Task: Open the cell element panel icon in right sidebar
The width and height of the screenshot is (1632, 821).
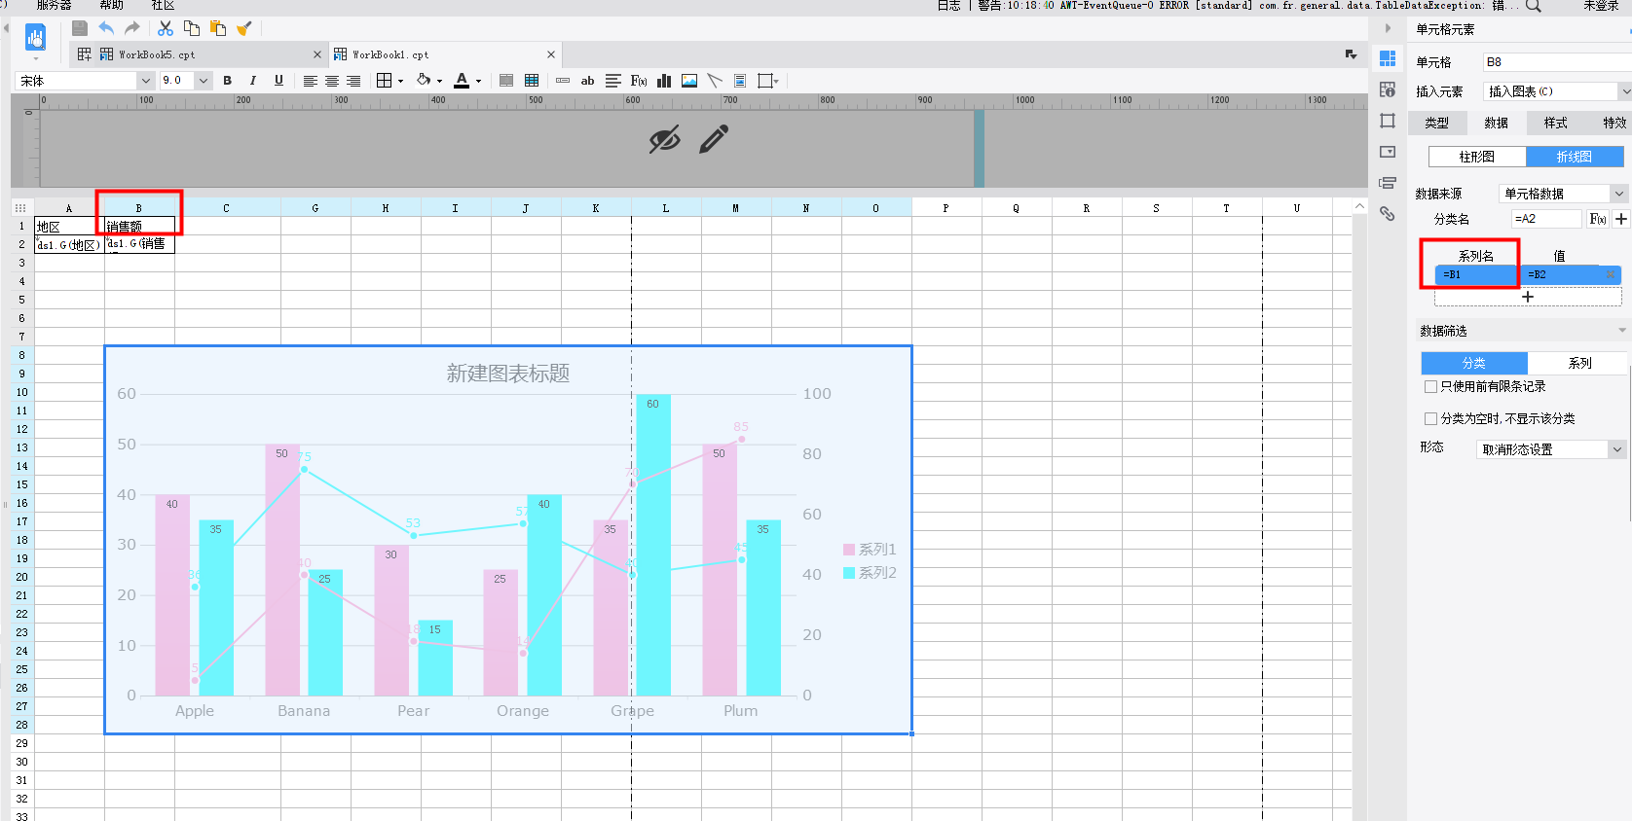Action: tap(1388, 58)
